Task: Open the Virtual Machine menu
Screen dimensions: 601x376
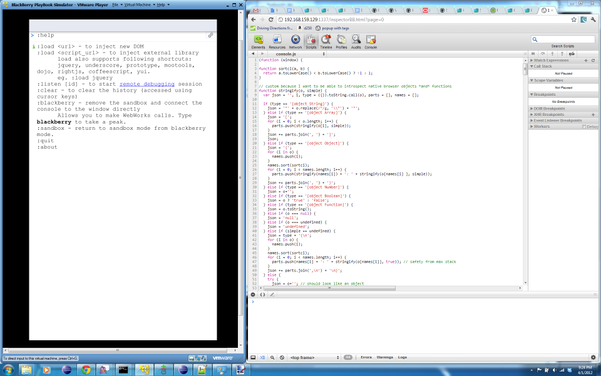Action: point(138,4)
